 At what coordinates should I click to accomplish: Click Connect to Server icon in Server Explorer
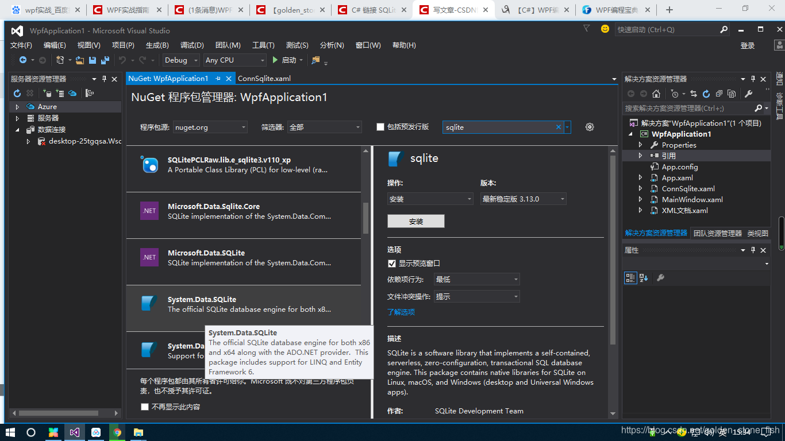tap(60, 93)
